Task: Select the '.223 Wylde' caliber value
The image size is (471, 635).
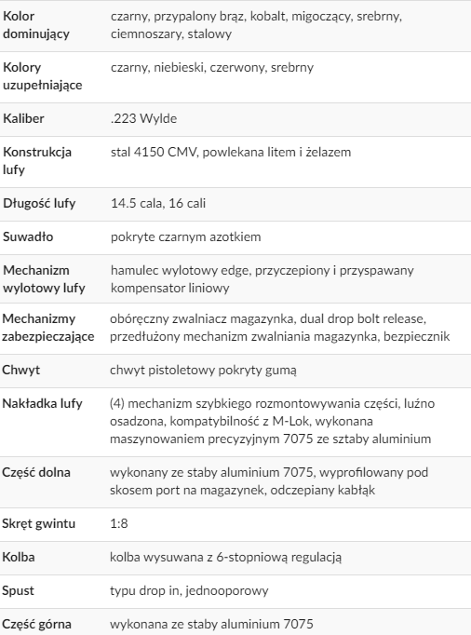Action: click(143, 118)
